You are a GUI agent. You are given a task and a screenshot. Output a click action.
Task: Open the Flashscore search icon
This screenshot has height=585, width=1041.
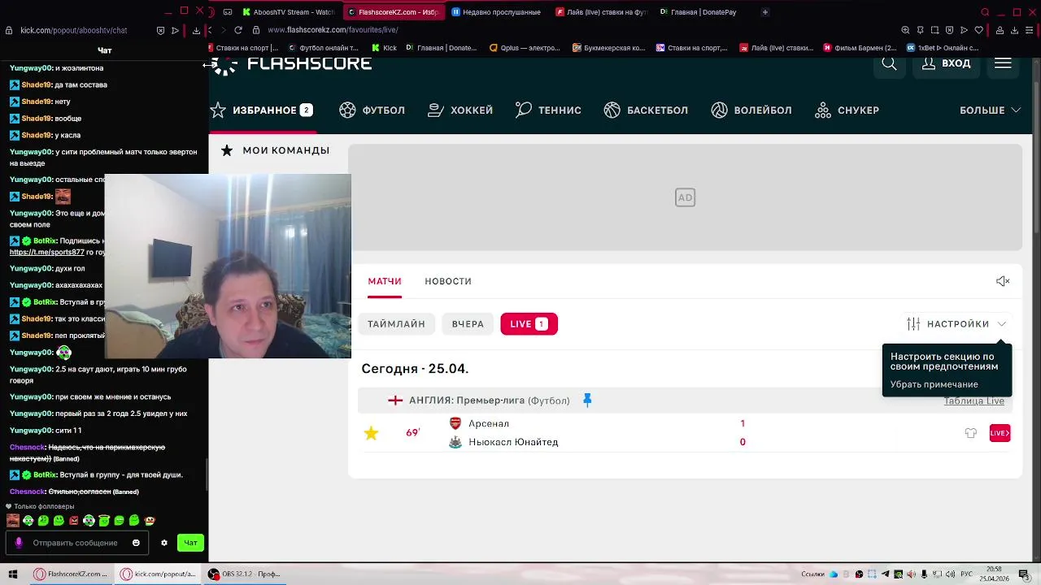click(x=889, y=63)
